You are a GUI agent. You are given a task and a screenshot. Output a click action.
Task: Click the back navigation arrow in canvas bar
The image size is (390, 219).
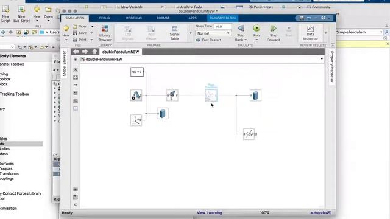(x=76, y=52)
